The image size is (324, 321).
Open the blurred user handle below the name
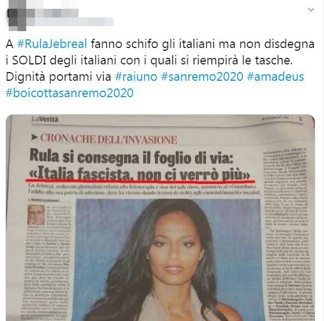70,22
